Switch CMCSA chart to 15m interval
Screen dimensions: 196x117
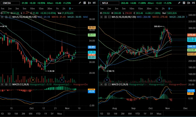[x=41, y=9]
